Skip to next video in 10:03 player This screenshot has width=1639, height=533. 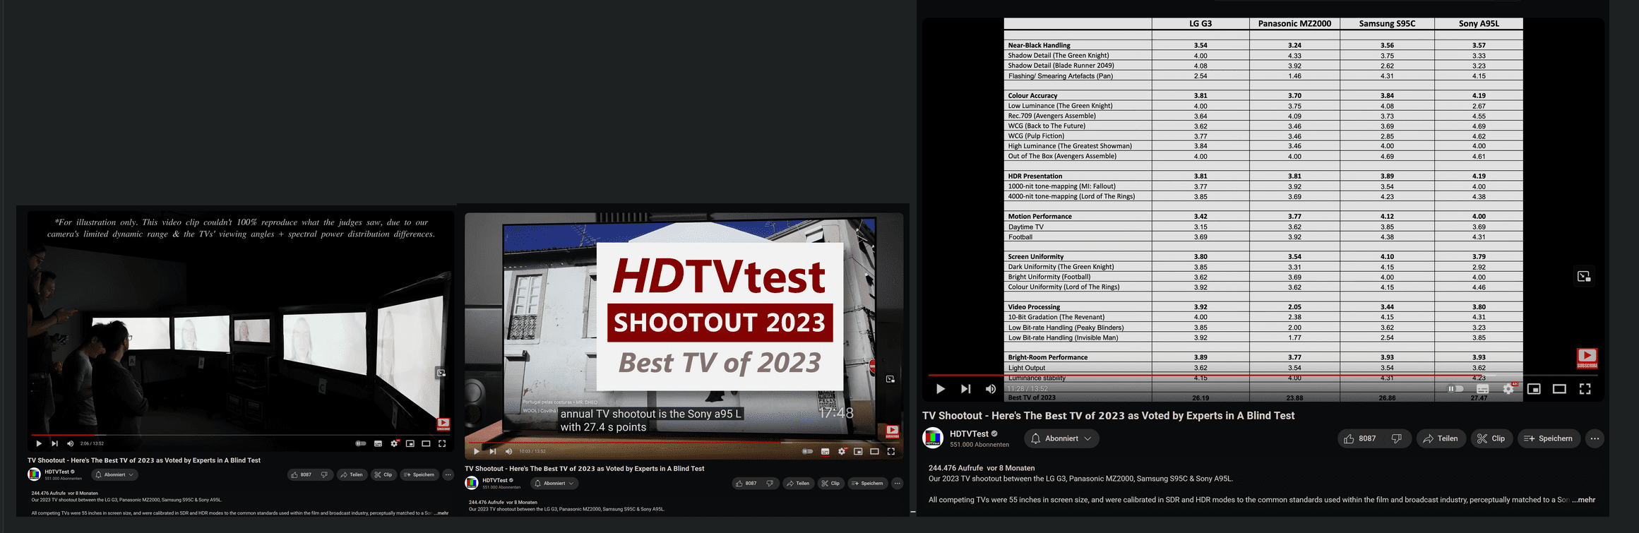(493, 451)
